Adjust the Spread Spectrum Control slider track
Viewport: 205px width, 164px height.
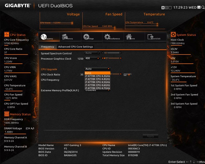click(x=112, y=53)
